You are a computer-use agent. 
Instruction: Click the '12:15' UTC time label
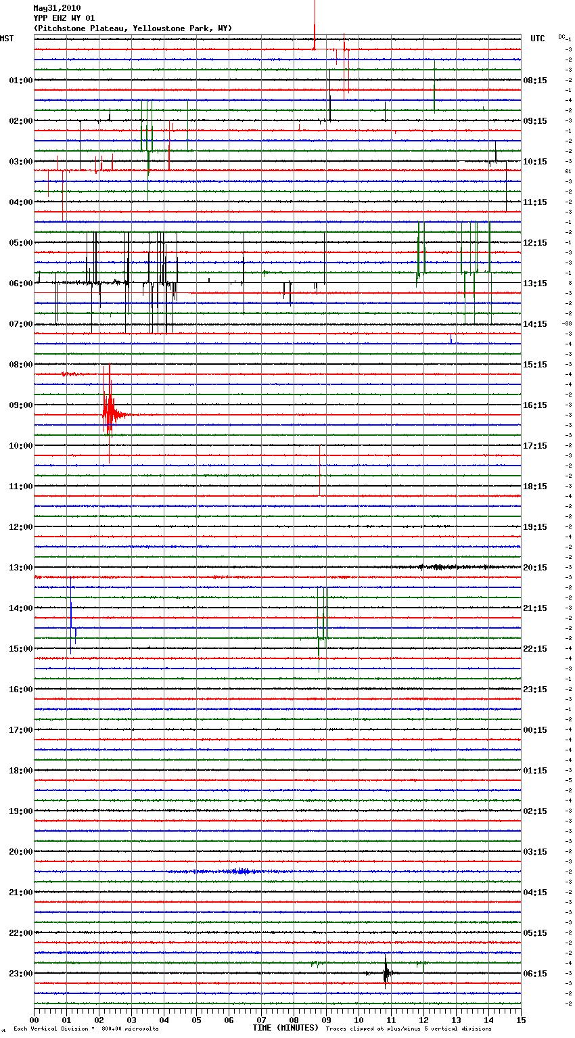click(535, 243)
